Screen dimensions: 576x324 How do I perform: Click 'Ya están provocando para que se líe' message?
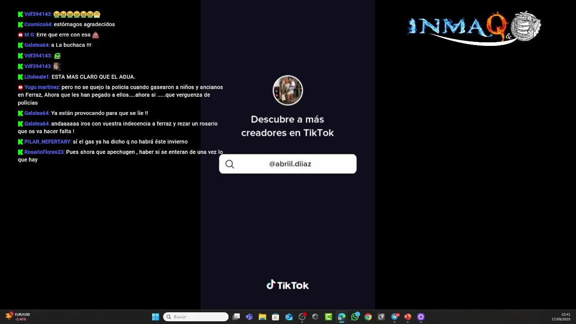(x=99, y=113)
